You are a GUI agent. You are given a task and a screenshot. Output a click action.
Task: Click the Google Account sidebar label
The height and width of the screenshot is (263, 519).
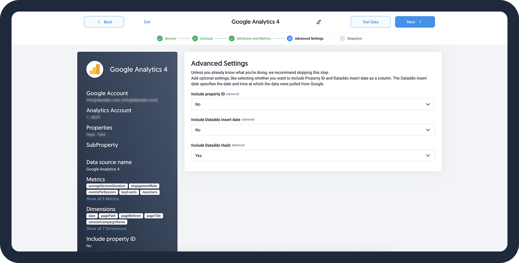tap(107, 93)
